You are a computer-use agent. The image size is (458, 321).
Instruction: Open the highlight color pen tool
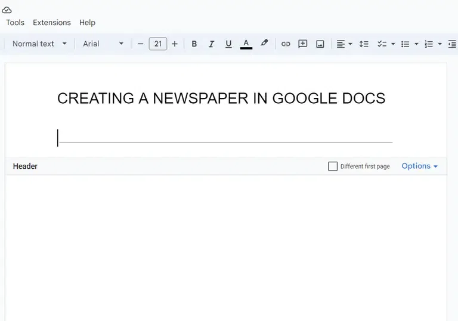point(264,44)
